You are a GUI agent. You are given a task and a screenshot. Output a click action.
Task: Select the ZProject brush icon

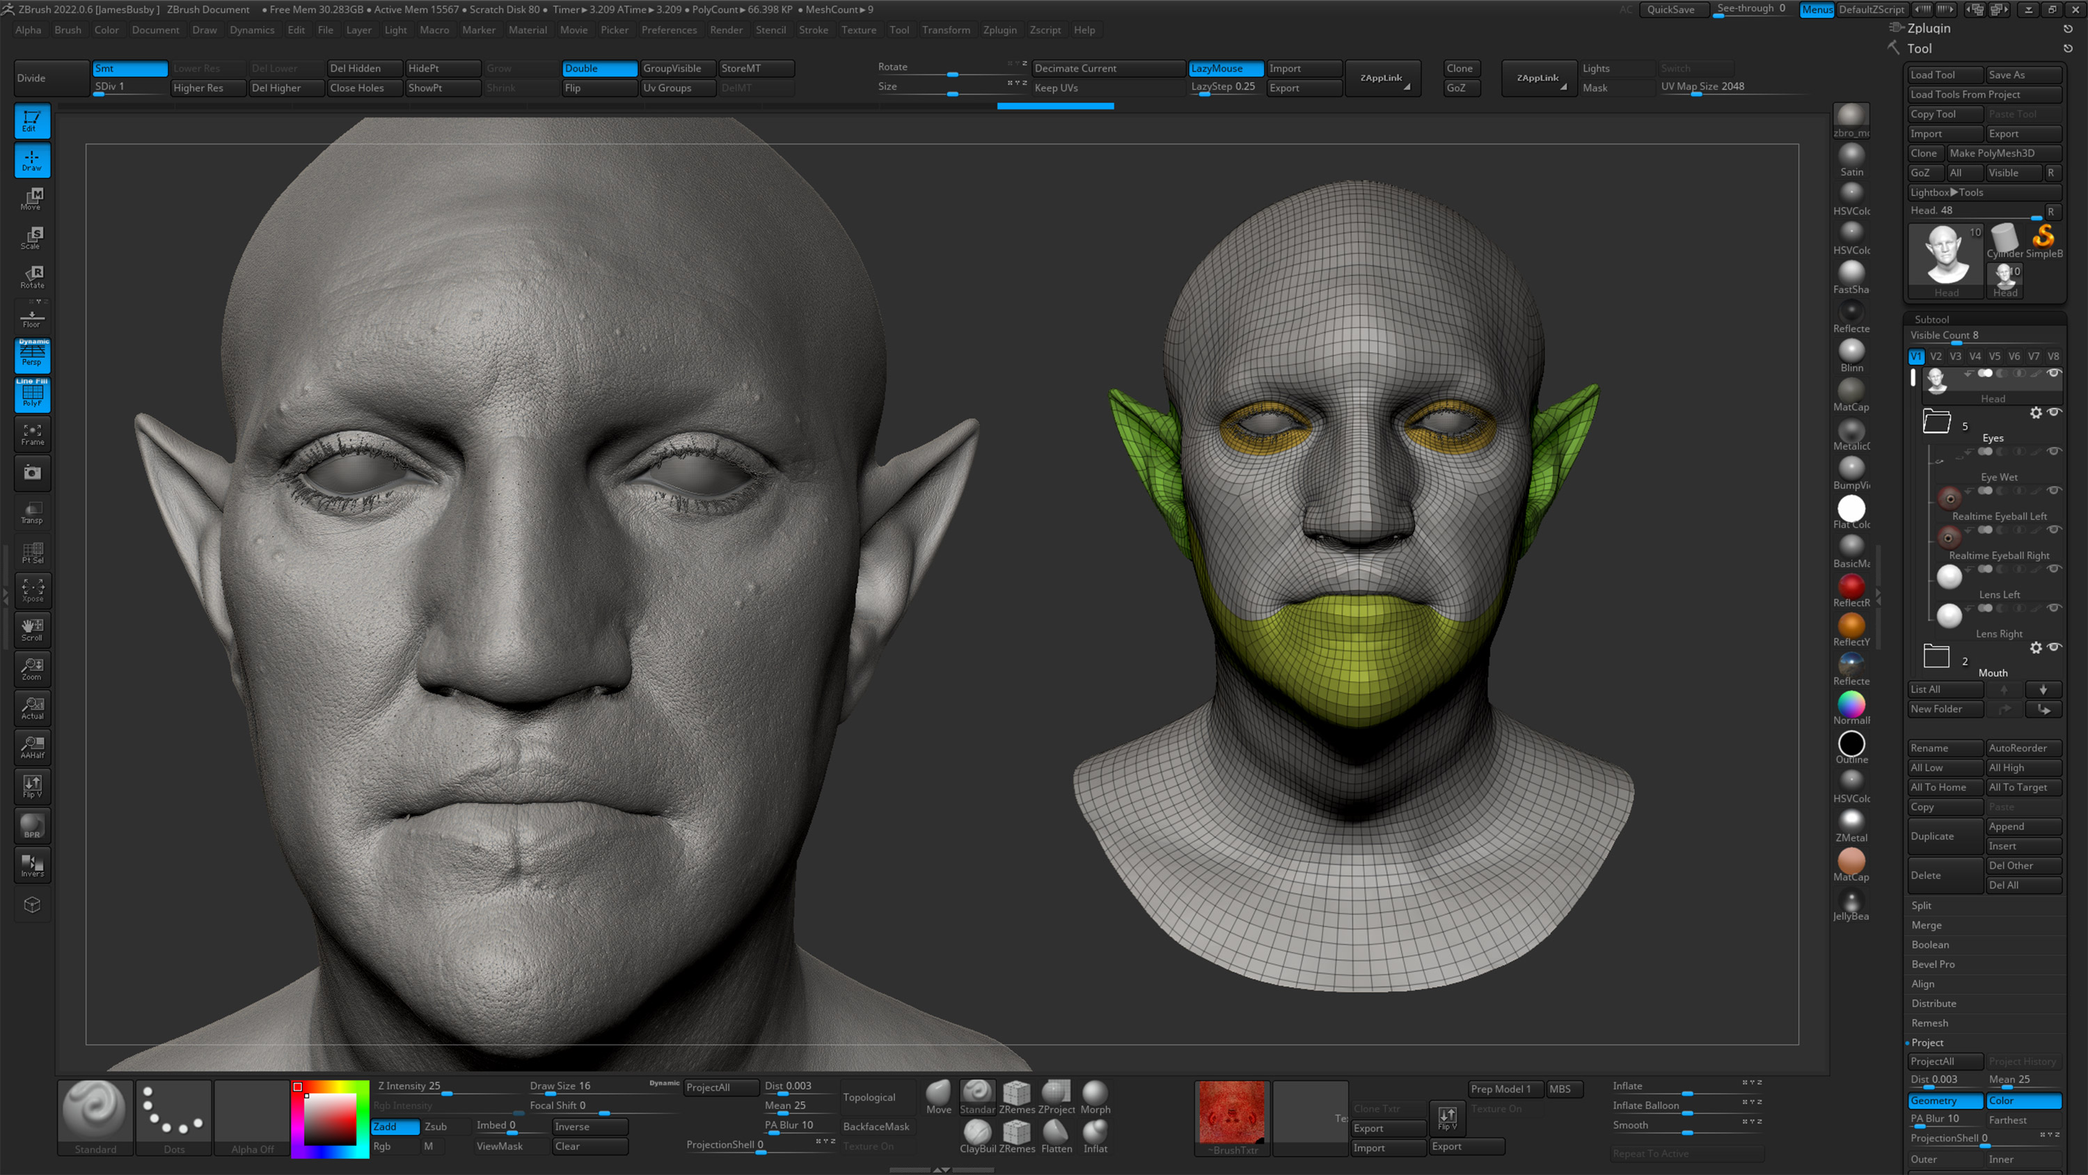coord(1055,1096)
